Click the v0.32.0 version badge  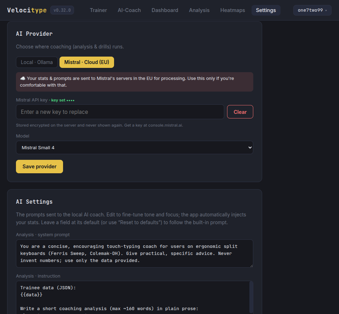pos(62,10)
